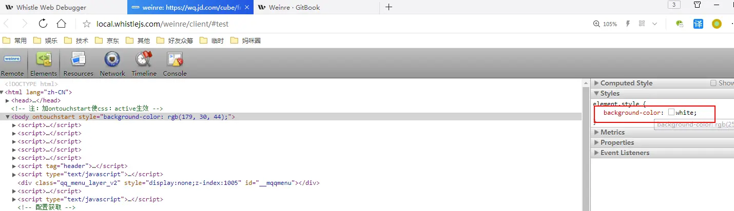Open the 临时 bookmarks folder
Screen dimensions: 734x211
(212, 40)
